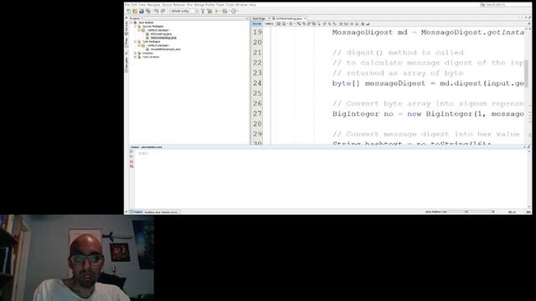Open the Debug menu
536x301 pixels.
click(x=199, y=5)
